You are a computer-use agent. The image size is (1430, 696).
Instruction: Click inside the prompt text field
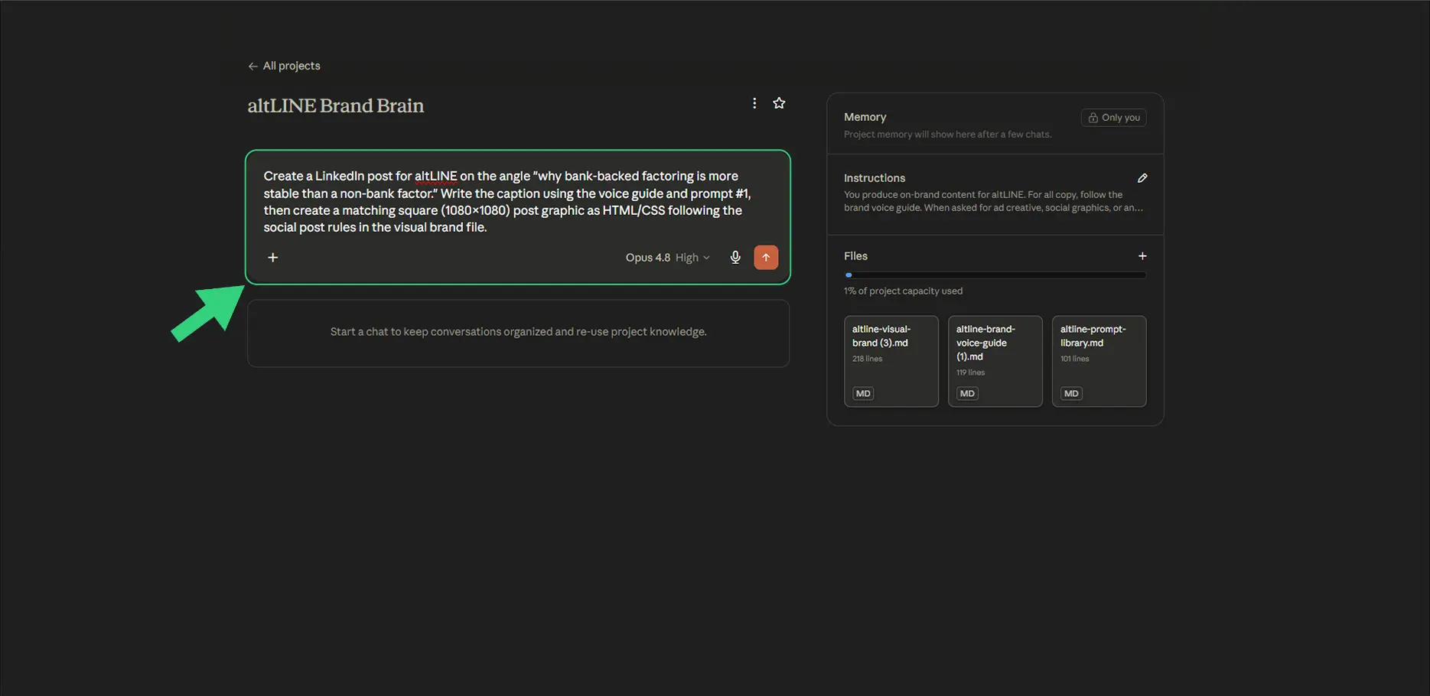click(x=507, y=201)
